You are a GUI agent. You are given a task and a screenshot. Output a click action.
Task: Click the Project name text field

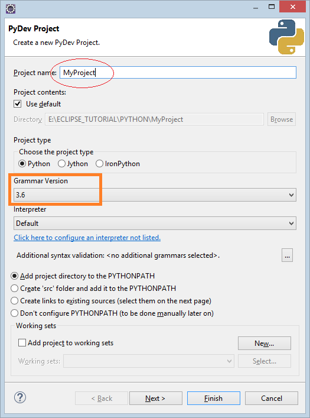click(178, 73)
